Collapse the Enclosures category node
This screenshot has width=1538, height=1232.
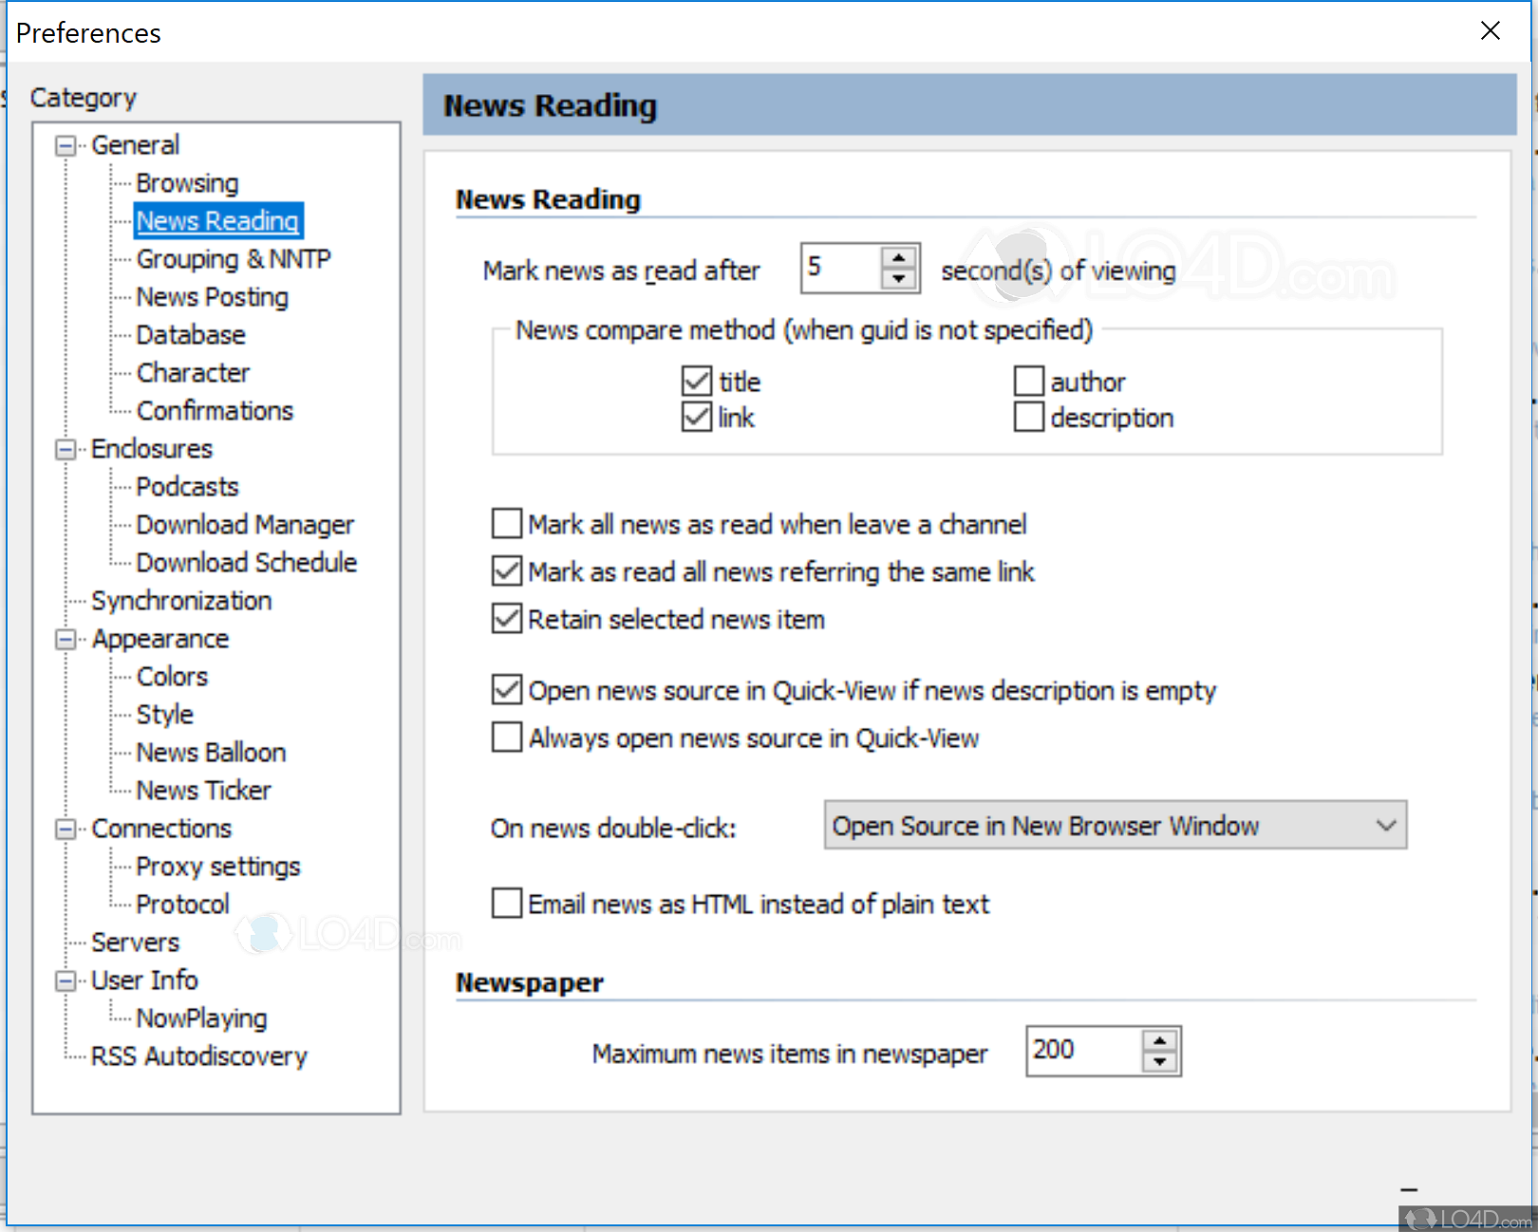coord(66,450)
